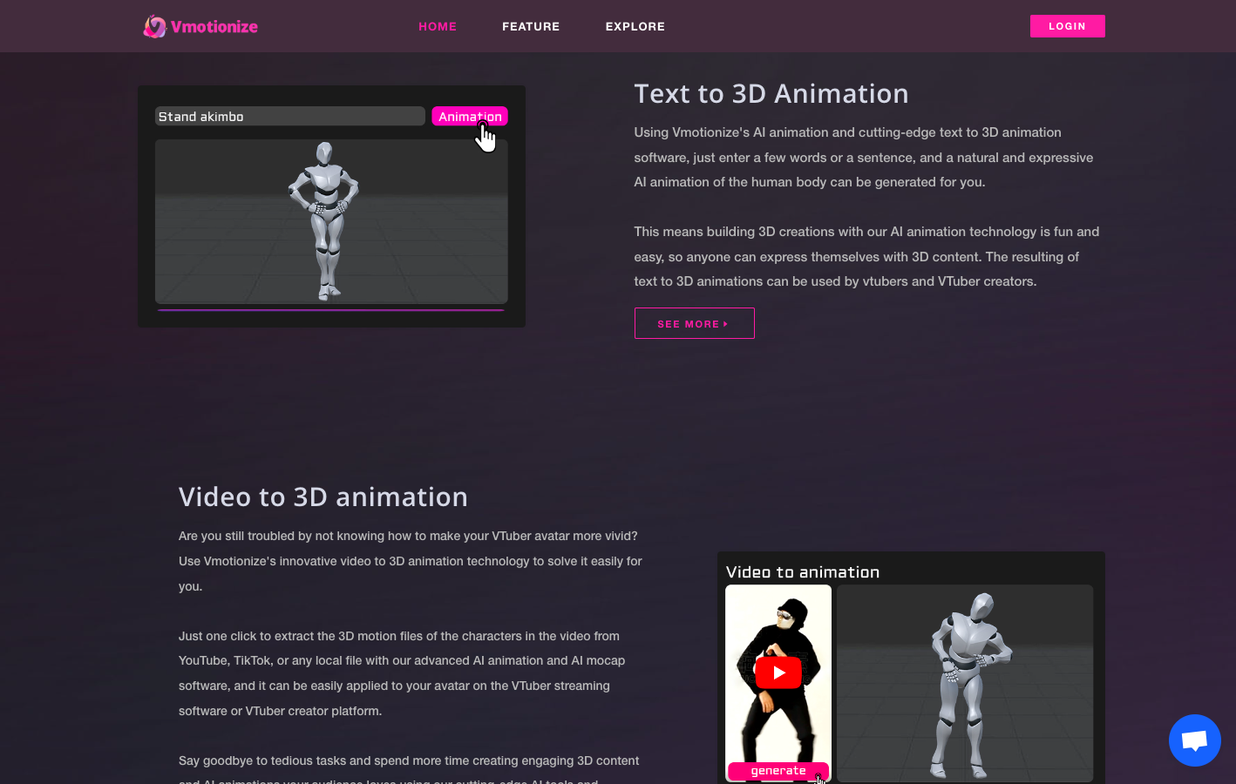Click the Vmotionize logo icon
Viewport: 1236px width, 784px height.
click(x=154, y=26)
